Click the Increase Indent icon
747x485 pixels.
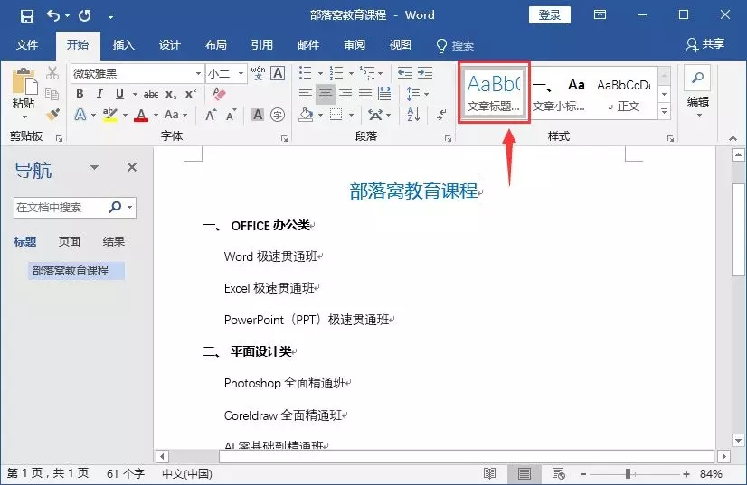(x=425, y=73)
